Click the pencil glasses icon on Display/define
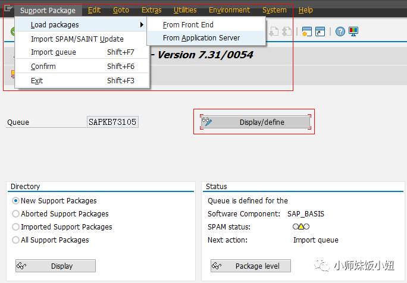The height and width of the screenshot is (283, 407). pos(207,121)
